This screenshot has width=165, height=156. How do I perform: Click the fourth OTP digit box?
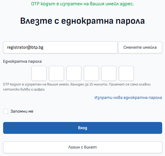91,73
